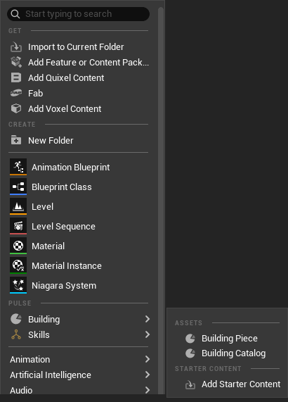Choose Add Quixel Content
This screenshot has width=288, height=402.
[79, 77]
